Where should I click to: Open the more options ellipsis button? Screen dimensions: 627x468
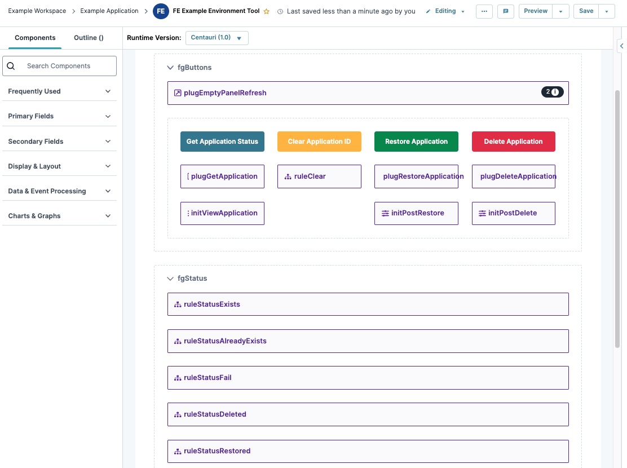[484, 11]
